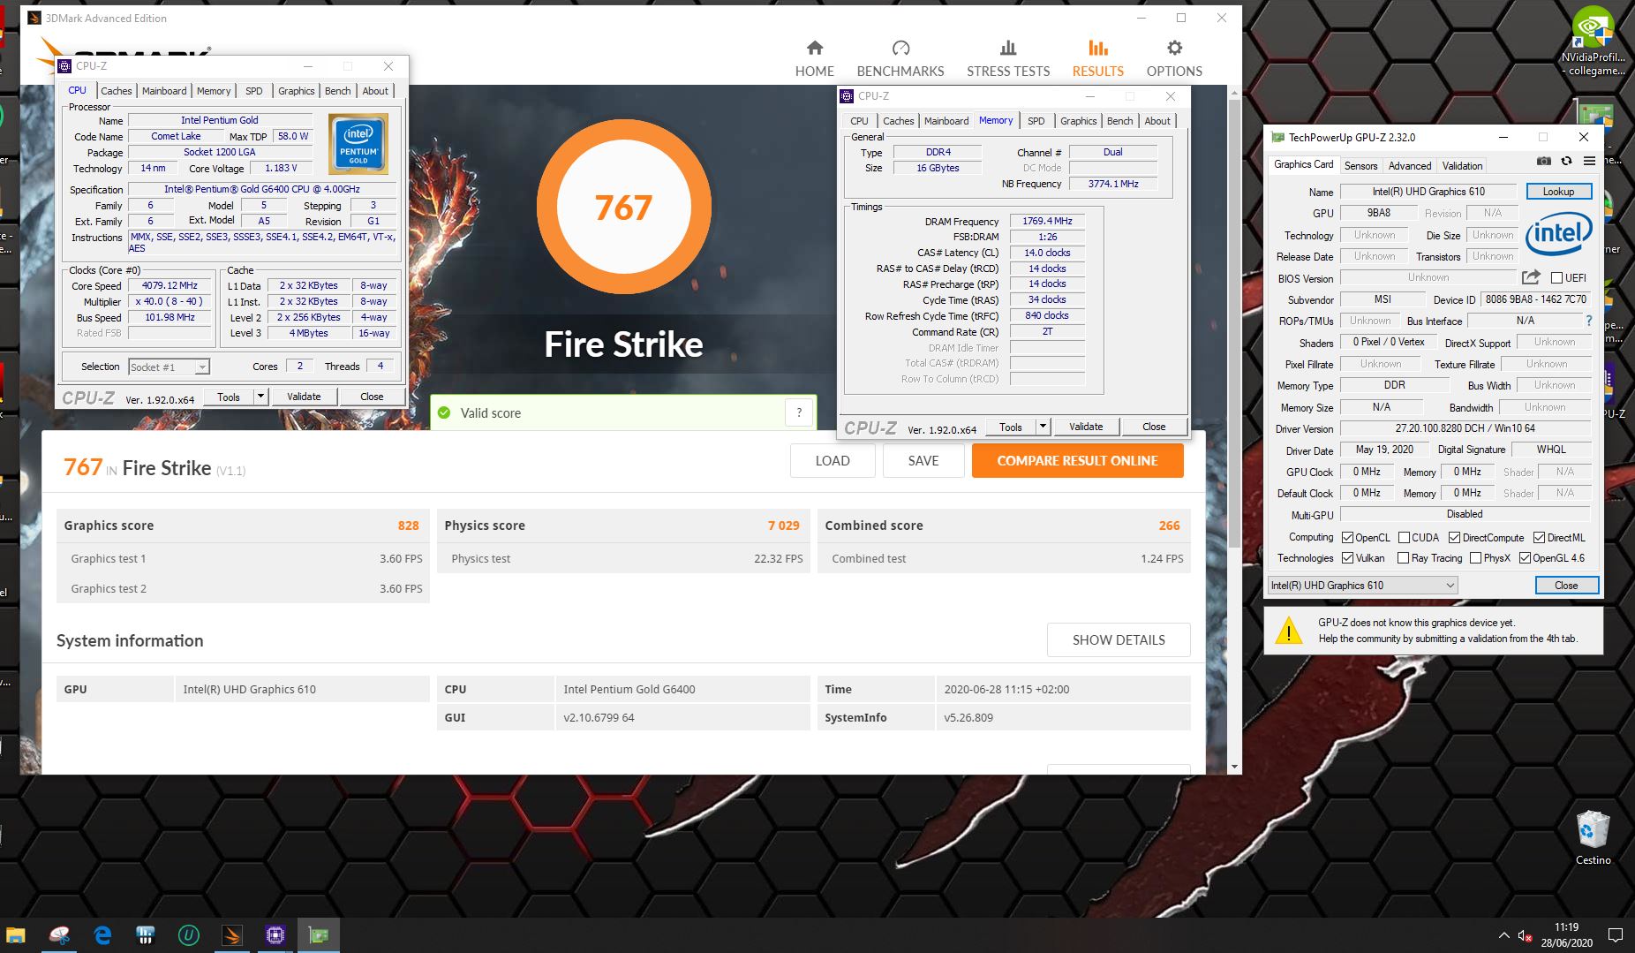
Task: Switch to Validation tab in GPU-Z
Action: pos(1462,165)
